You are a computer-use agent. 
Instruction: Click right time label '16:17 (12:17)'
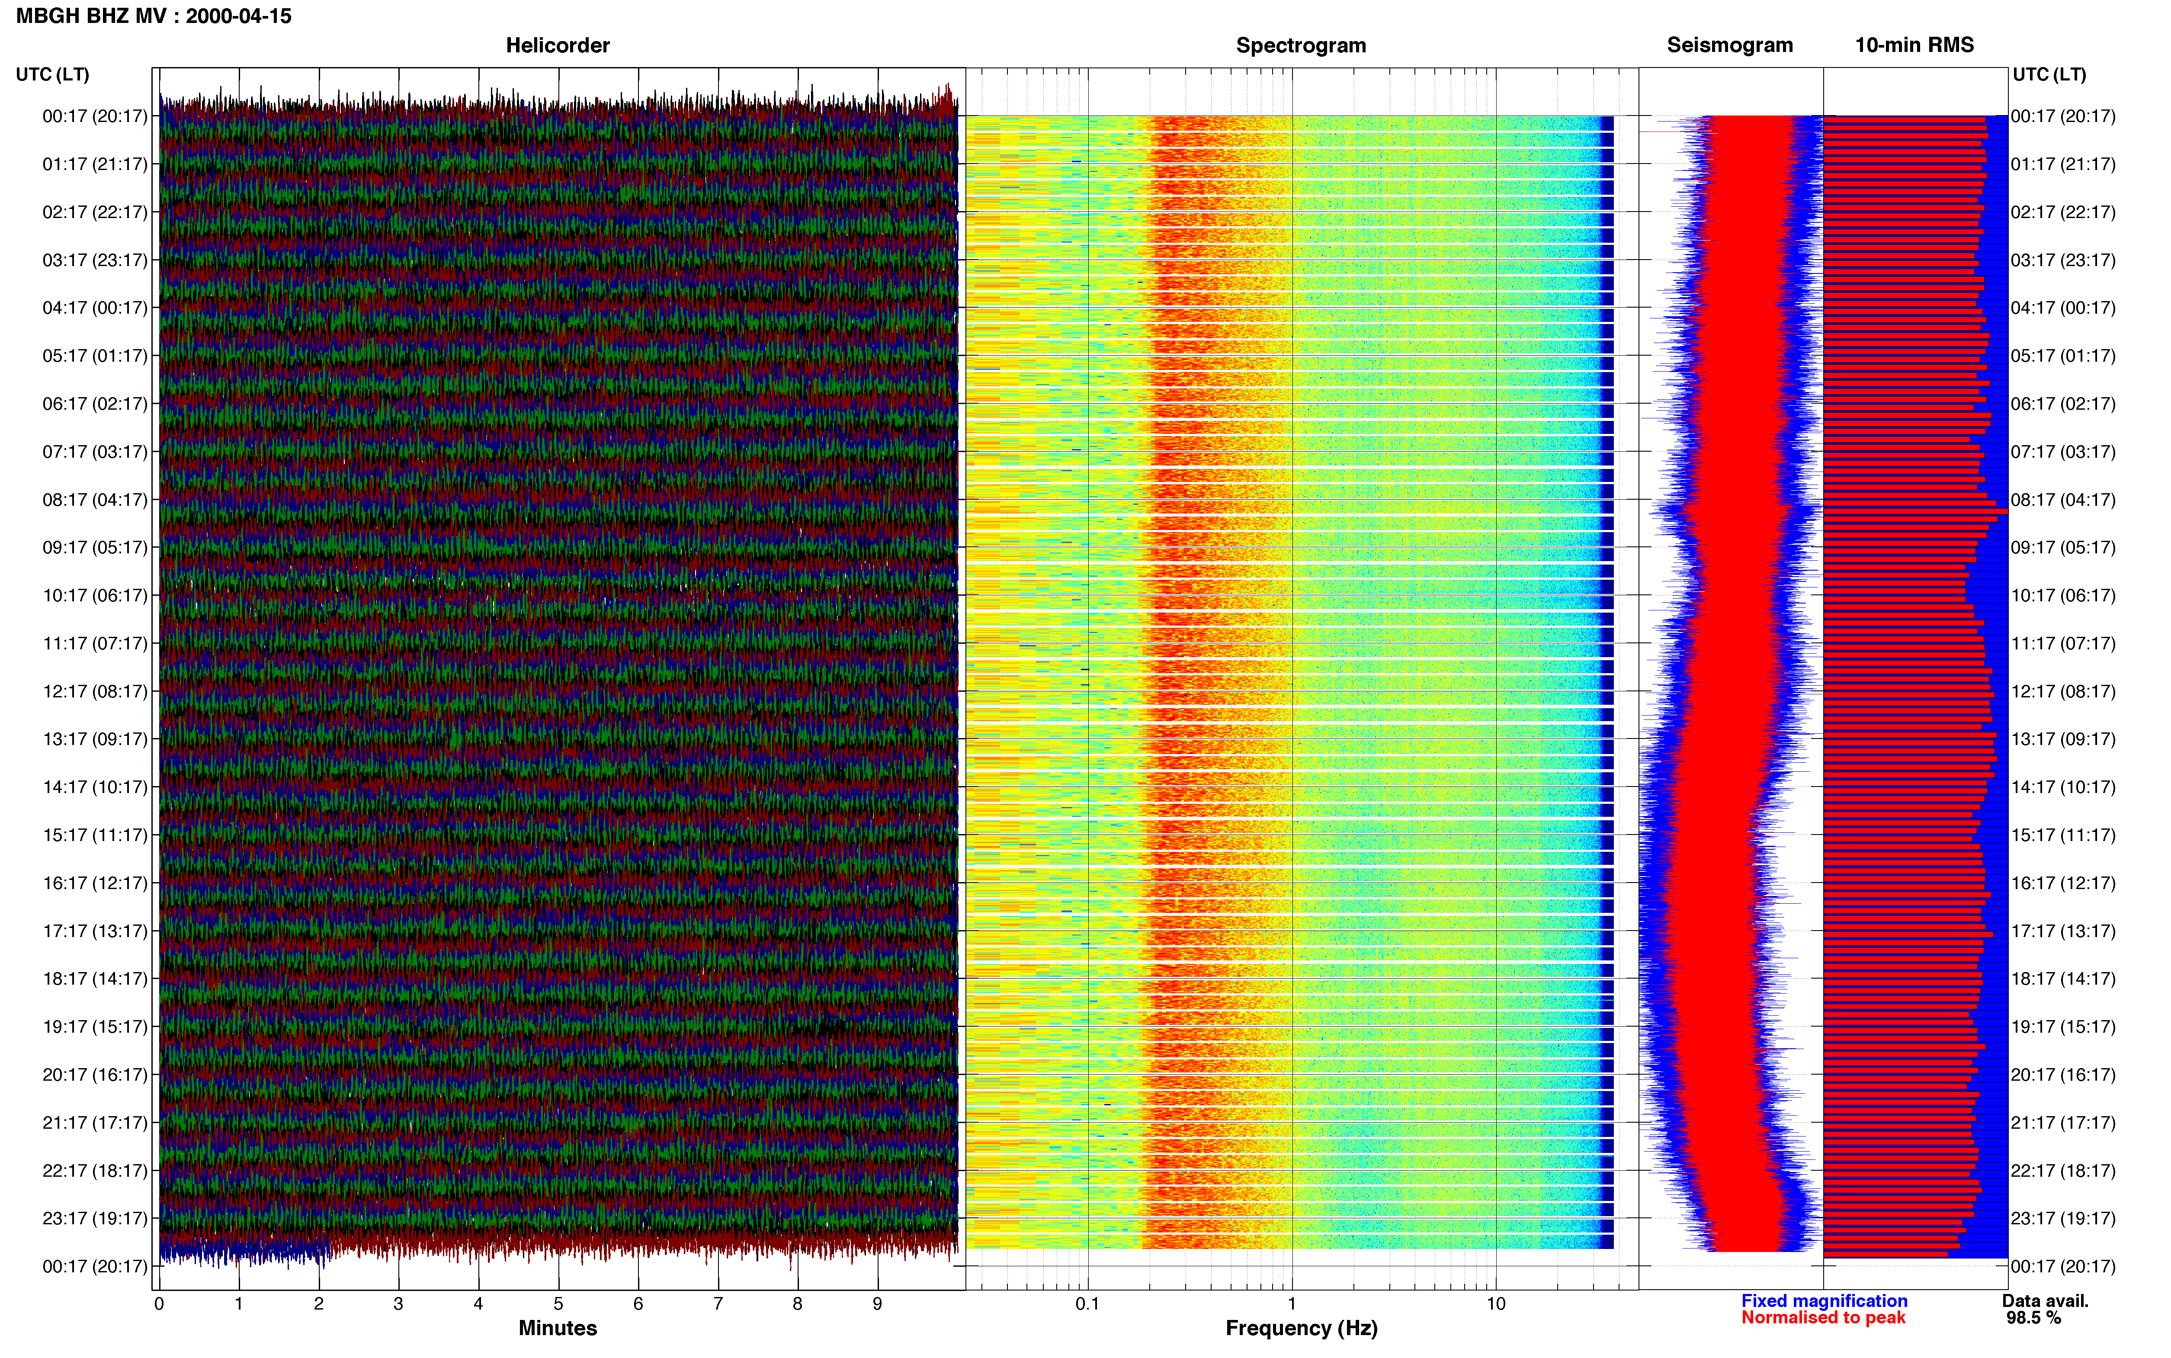click(2063, 883)
